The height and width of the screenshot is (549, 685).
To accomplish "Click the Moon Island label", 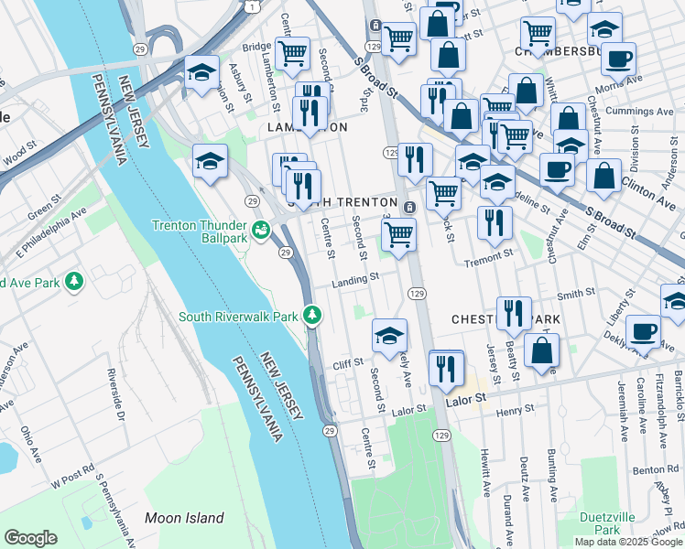I will pos(184,518).
